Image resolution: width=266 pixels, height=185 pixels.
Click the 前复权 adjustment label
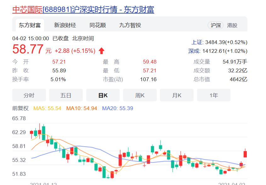click(20, 108)
